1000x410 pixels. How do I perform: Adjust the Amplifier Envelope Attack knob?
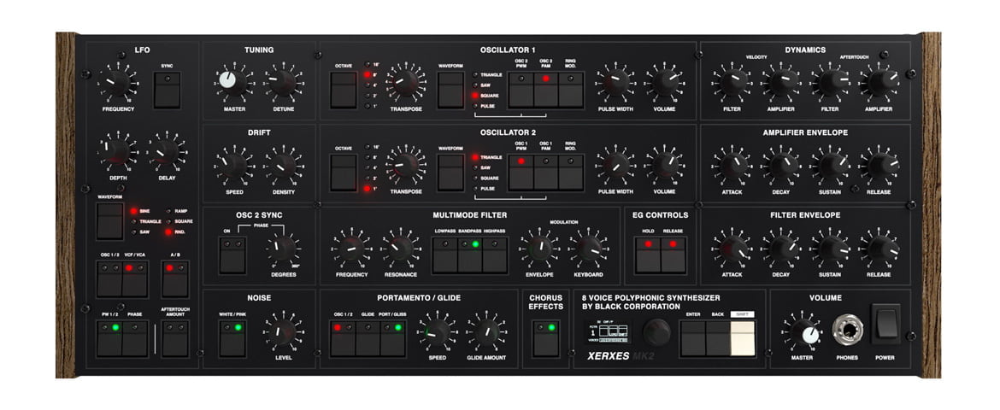[x=732, y=165]
